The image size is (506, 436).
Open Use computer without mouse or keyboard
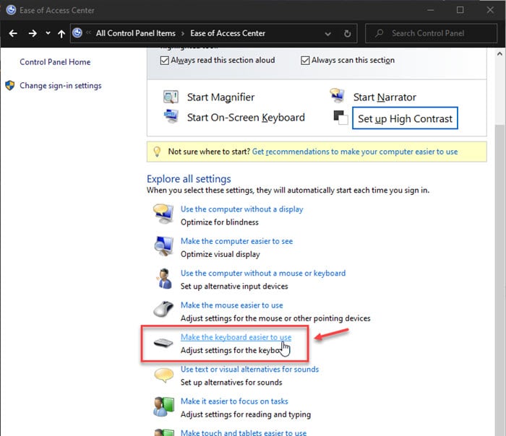(263, 273)
